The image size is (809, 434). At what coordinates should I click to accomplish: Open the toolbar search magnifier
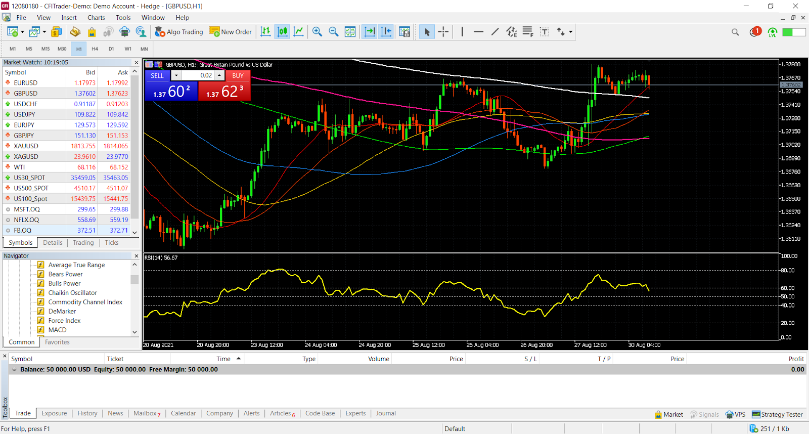click(735, 32)
